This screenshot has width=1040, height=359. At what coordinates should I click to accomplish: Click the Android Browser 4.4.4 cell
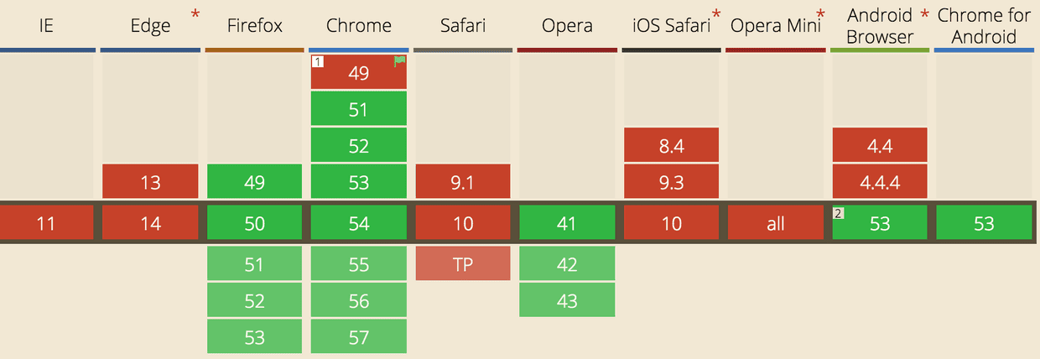tap(880, 182)
